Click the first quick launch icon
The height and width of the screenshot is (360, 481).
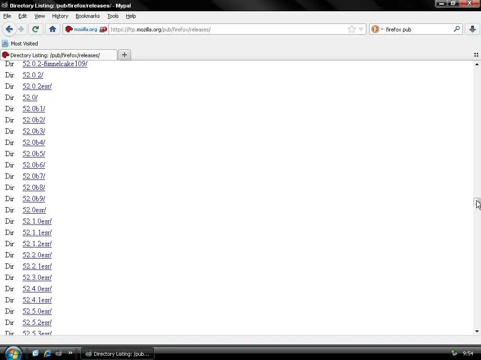(x=36, y=353)
